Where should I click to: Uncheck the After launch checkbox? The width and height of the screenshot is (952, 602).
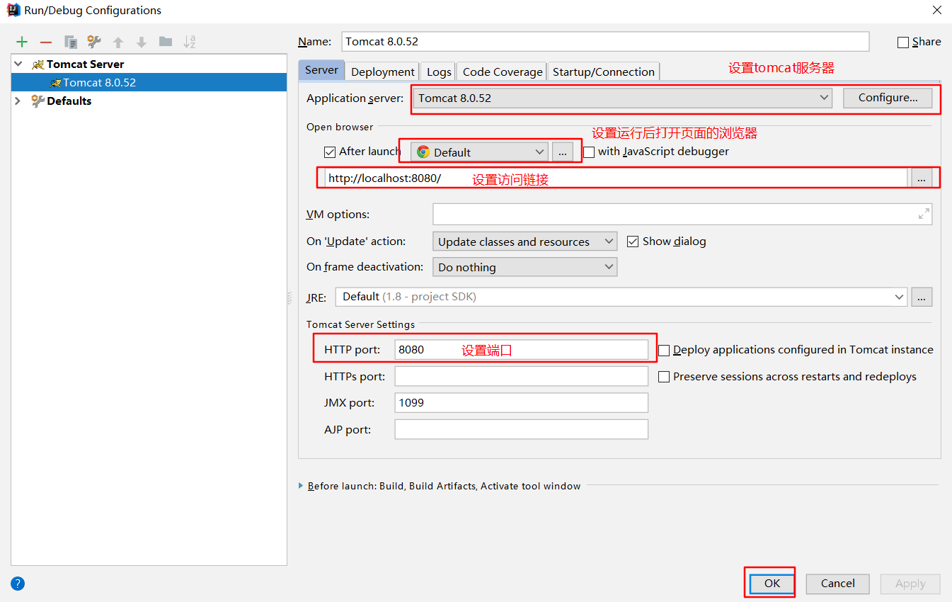pos(330,152)
